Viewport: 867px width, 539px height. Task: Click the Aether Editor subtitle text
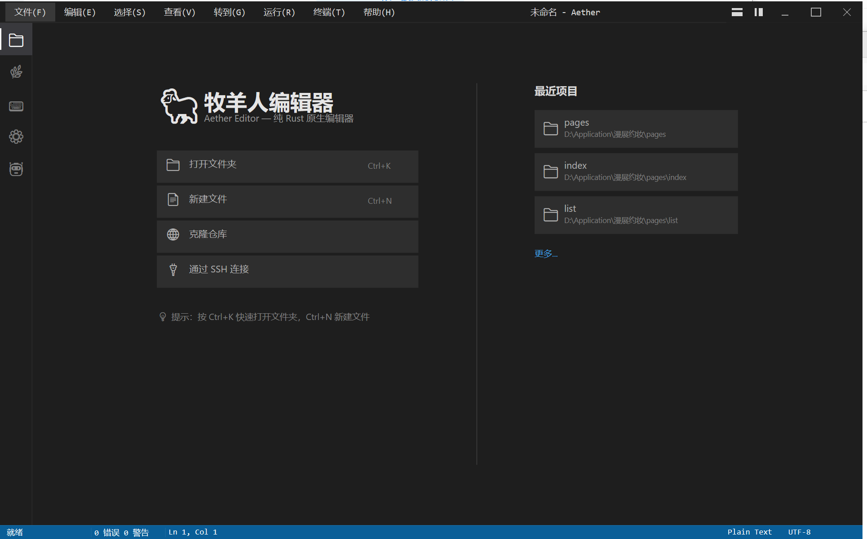pos(279,118)
